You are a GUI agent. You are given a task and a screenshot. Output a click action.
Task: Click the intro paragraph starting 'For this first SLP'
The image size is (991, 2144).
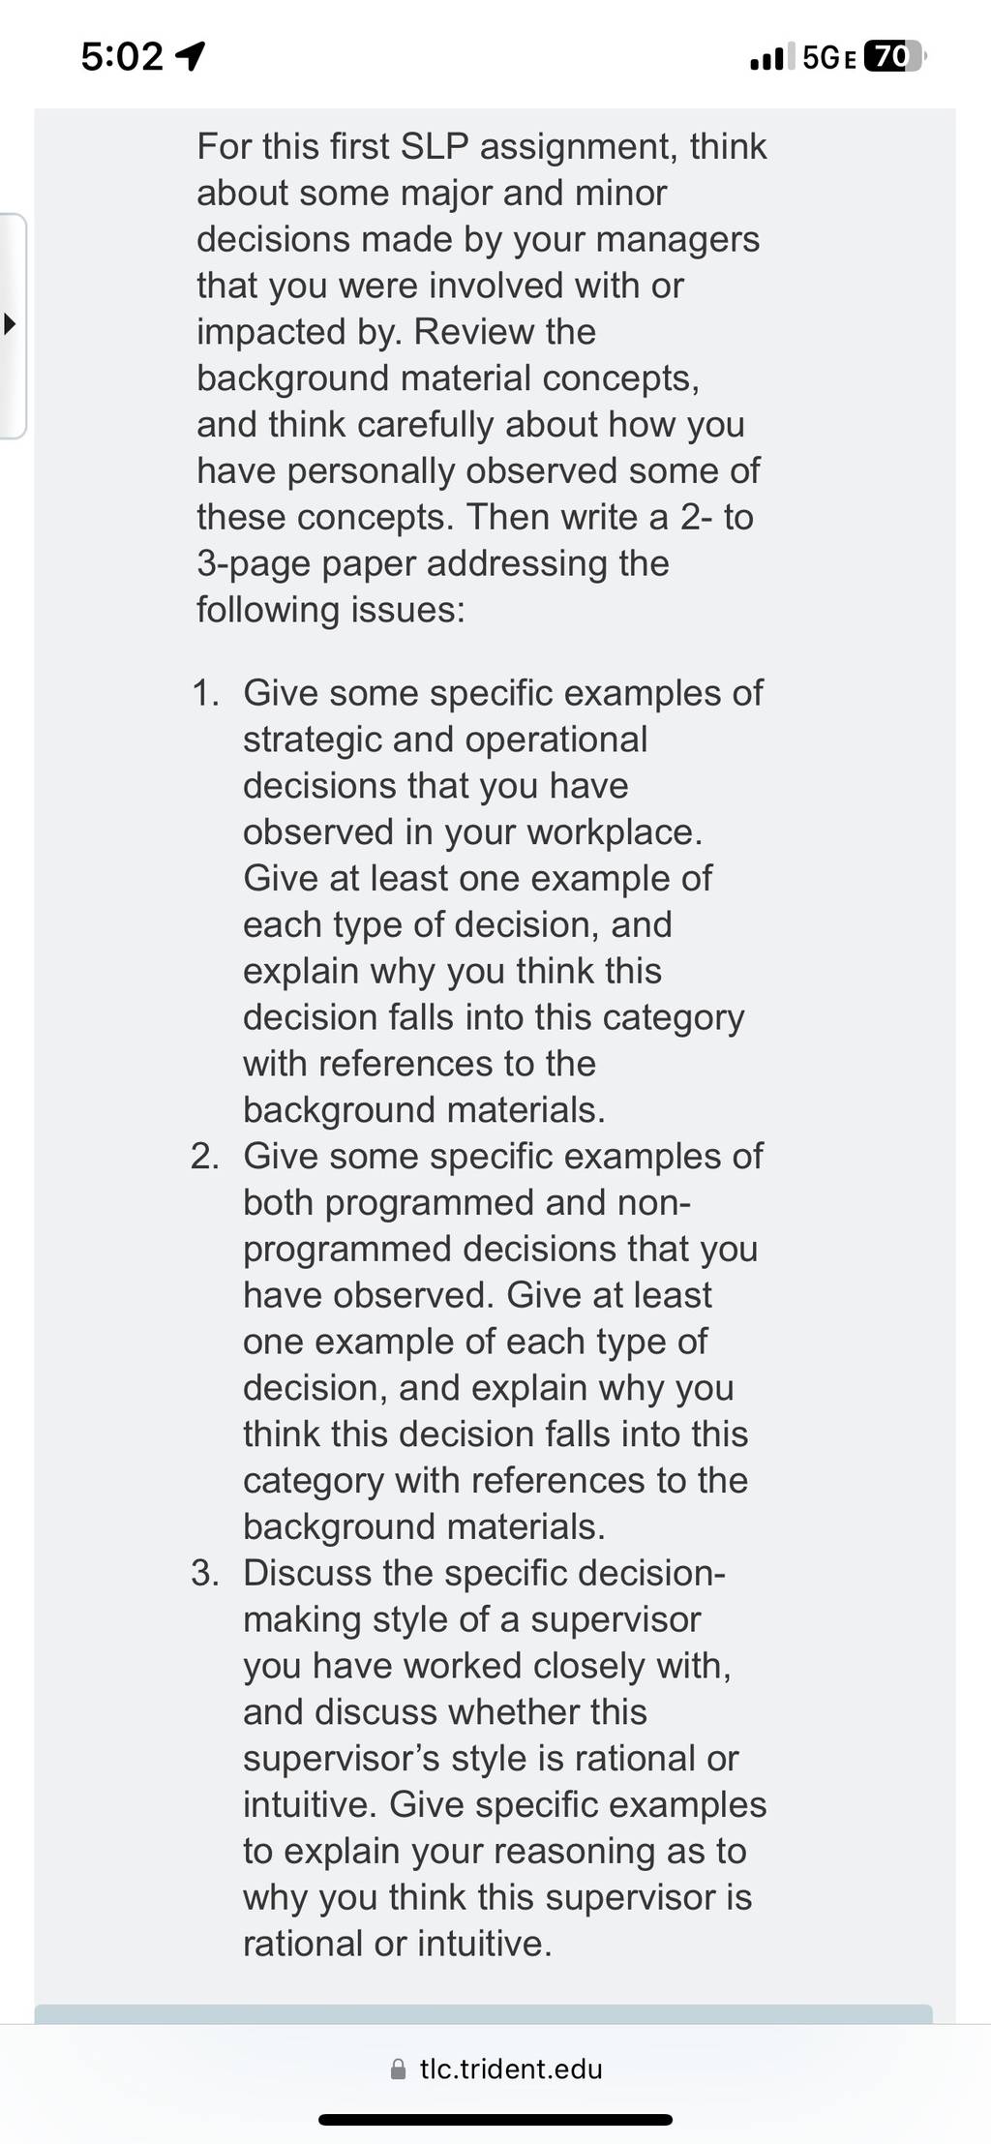(x=482, y=377)
